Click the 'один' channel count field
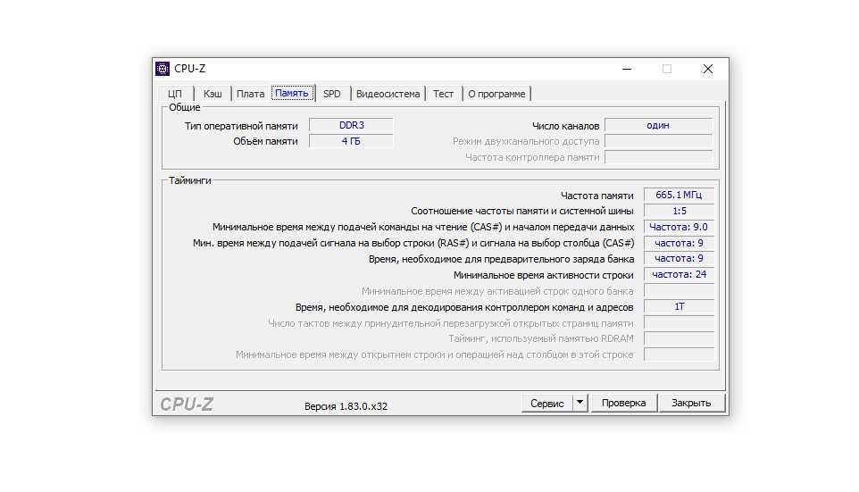This screenshot has width=859, height=492. pos(658,125)
